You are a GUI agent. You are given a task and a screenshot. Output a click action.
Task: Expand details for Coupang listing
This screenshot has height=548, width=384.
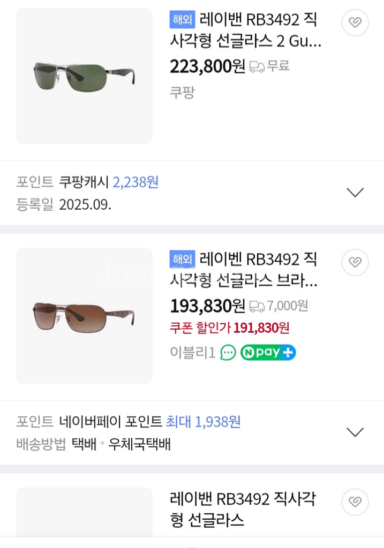tap(355, 192)
